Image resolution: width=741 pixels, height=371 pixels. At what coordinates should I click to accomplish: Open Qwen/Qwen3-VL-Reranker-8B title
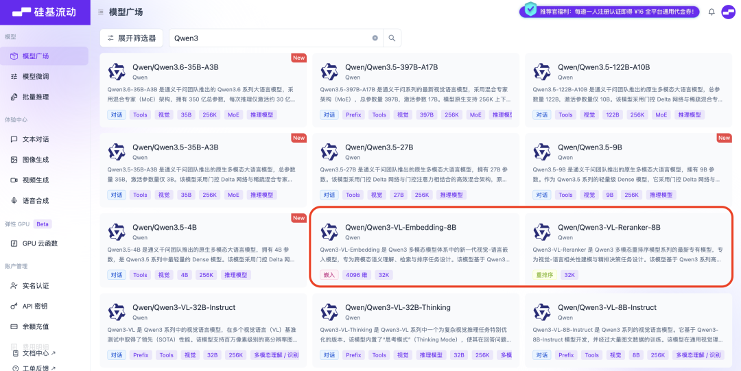609,227
